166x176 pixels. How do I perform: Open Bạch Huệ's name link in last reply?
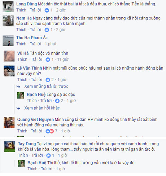37,163
